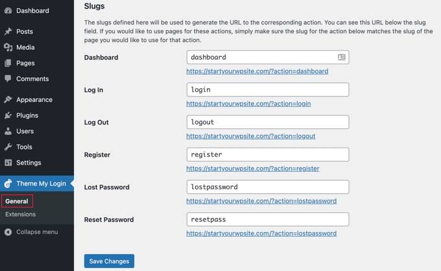Focus the Lost Password slug field
The height and width of the screenshot is (271, 441).
(267, 187)
